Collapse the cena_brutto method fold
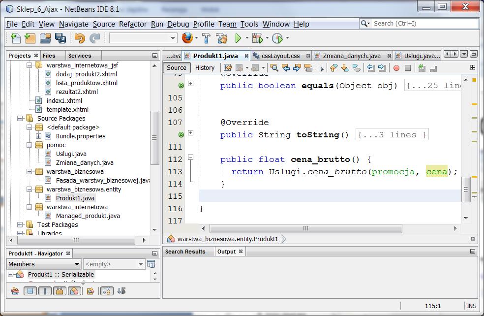The height and width of the screenshot is (316, 484). (191, 157)
